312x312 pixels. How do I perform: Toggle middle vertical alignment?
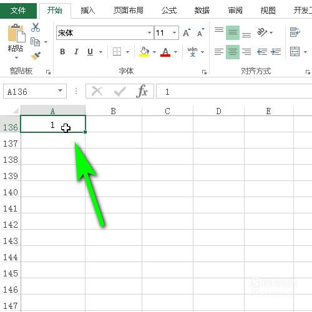click(x=233, y=32)
